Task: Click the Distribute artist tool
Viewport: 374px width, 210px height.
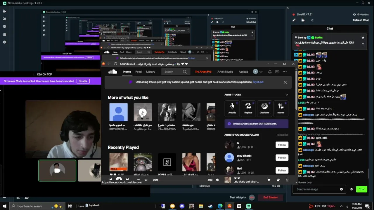Action: point(264,109)
